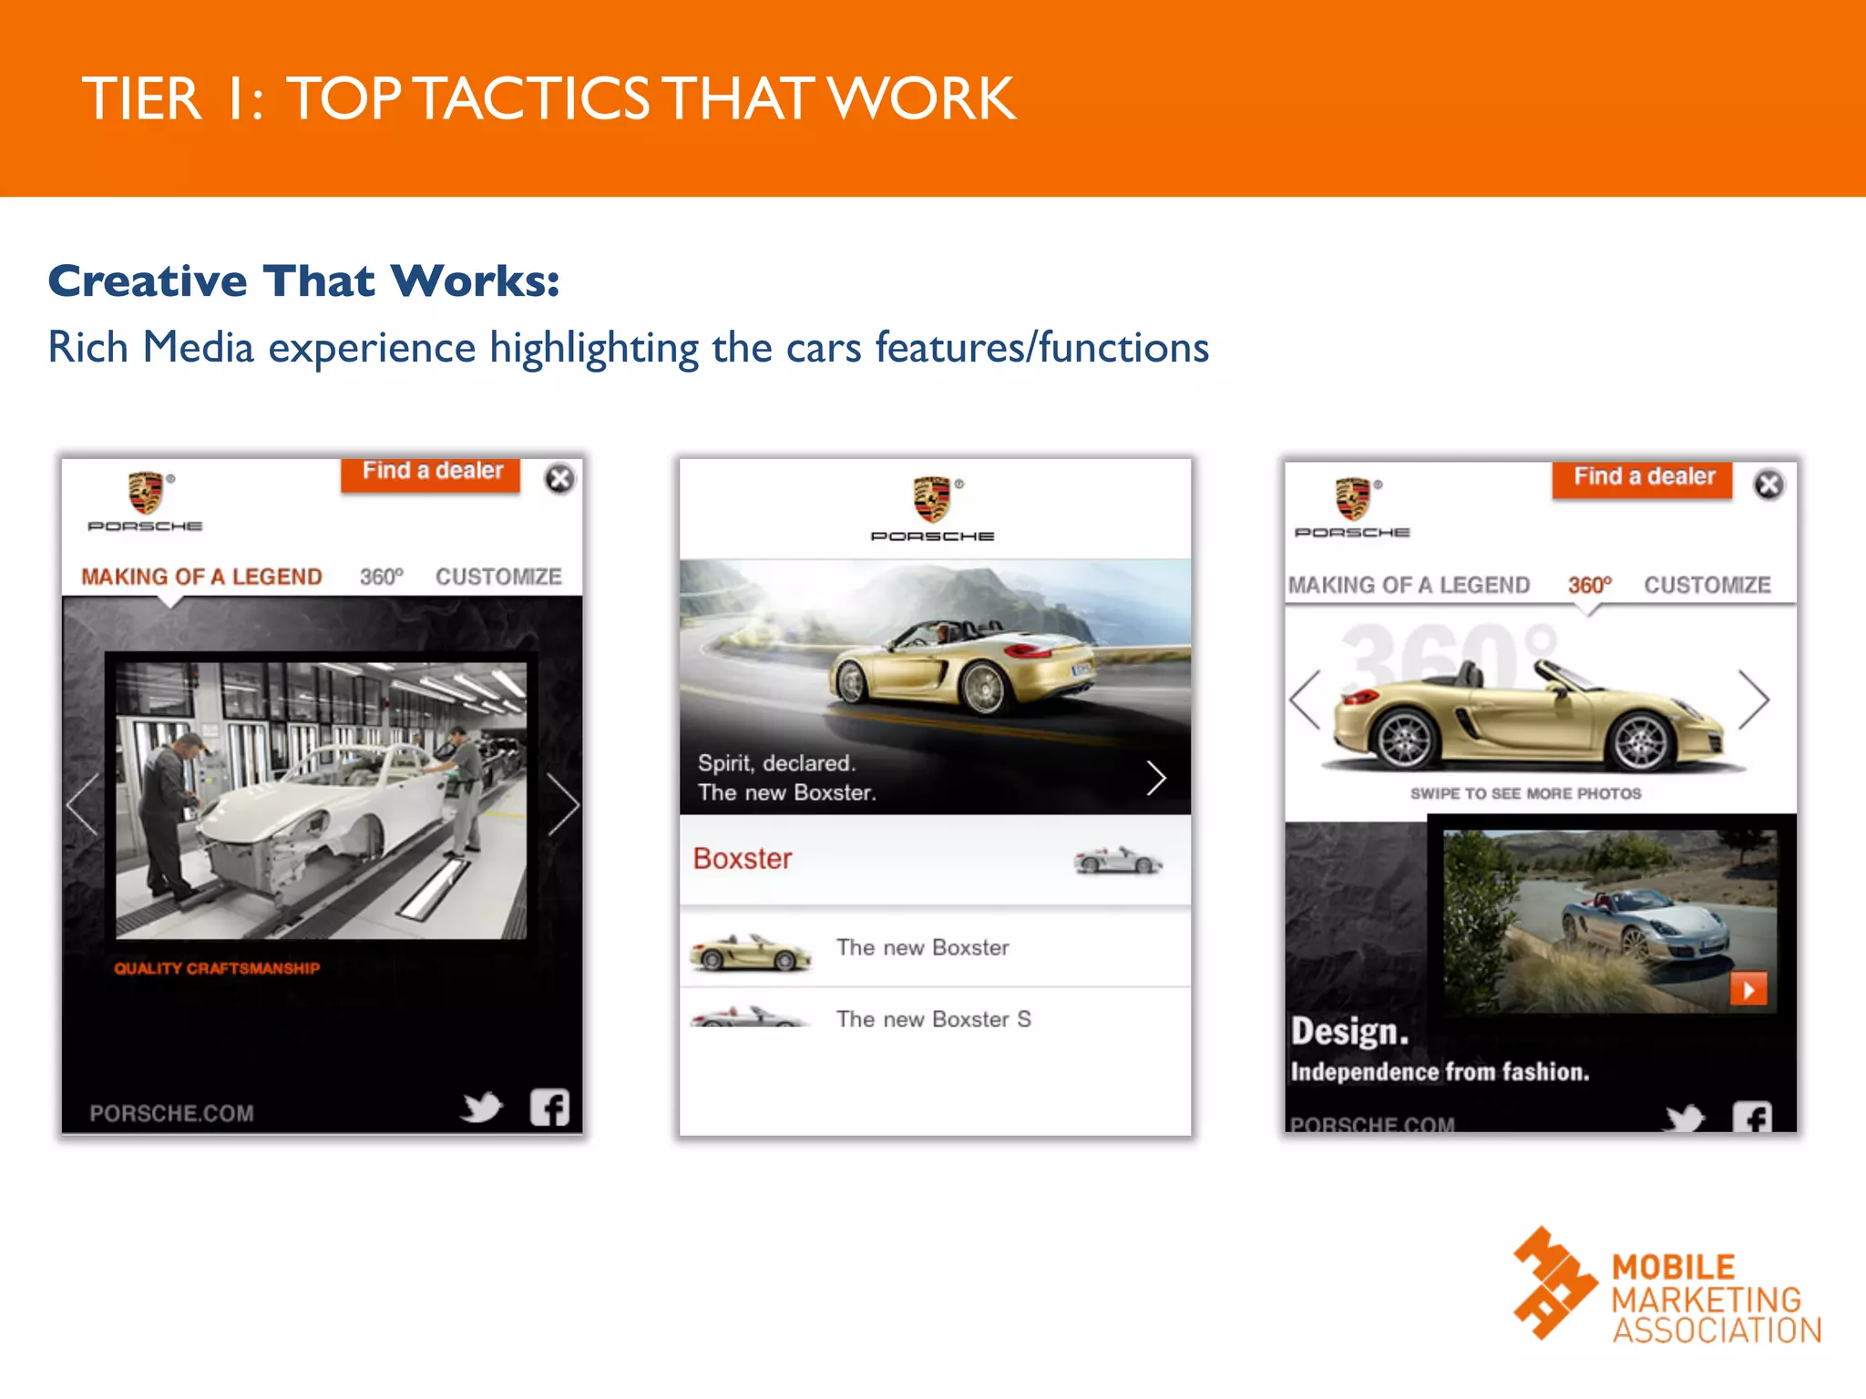Select the highlighted 360° tab in right ad

pyautogui.click(x=1589, y=585)
